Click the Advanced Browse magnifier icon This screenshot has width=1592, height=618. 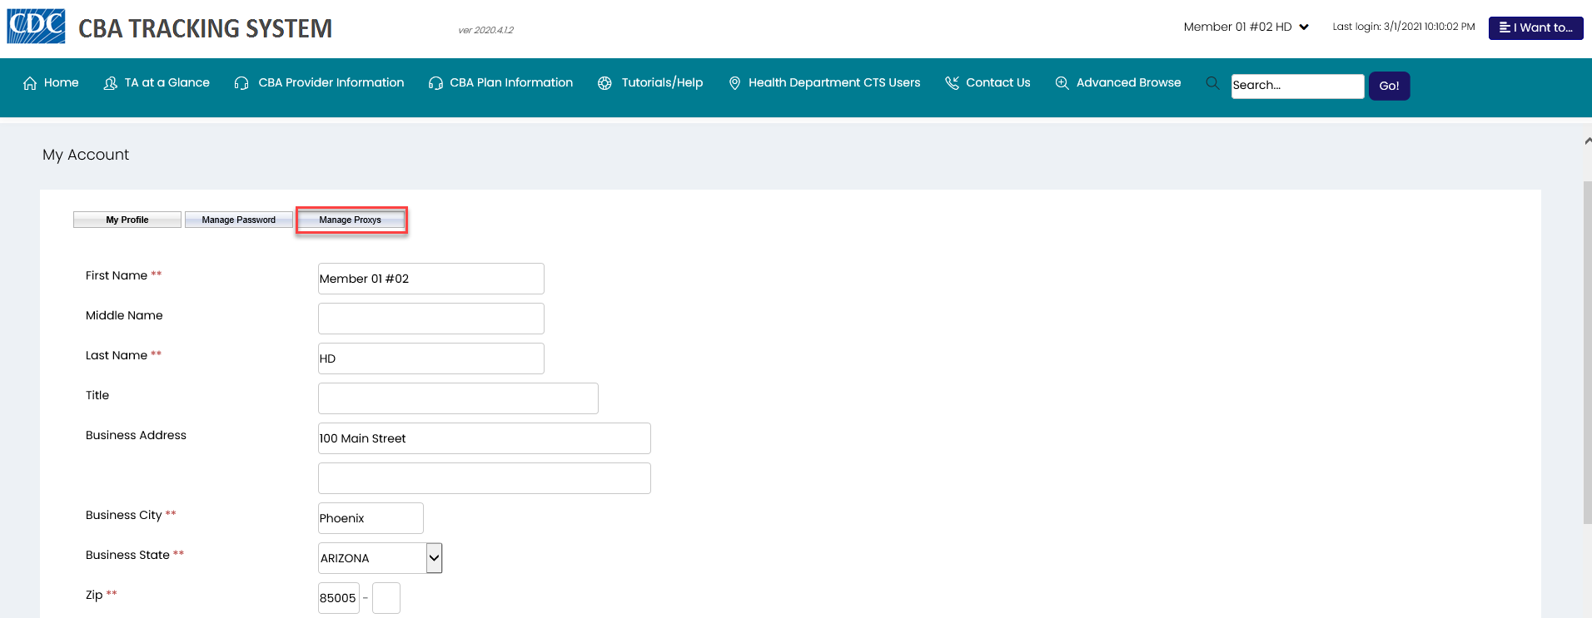[x=1062, y=83]
